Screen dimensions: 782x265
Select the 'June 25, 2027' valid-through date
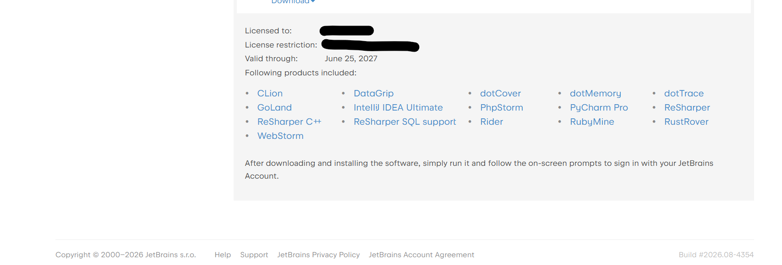pyautogui.click(x=351, y=58)
